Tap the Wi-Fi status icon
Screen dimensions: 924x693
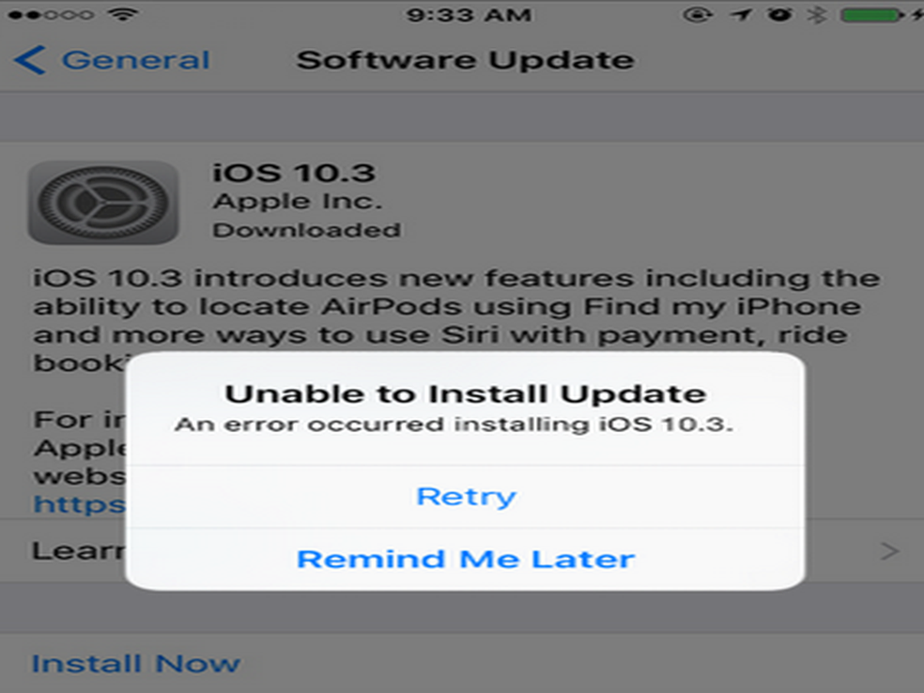pos(123,14)
